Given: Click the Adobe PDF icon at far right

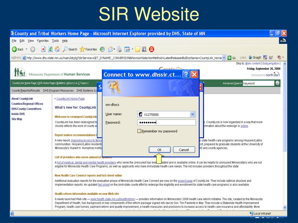Looking at the screenshot, I should point(279,57).
